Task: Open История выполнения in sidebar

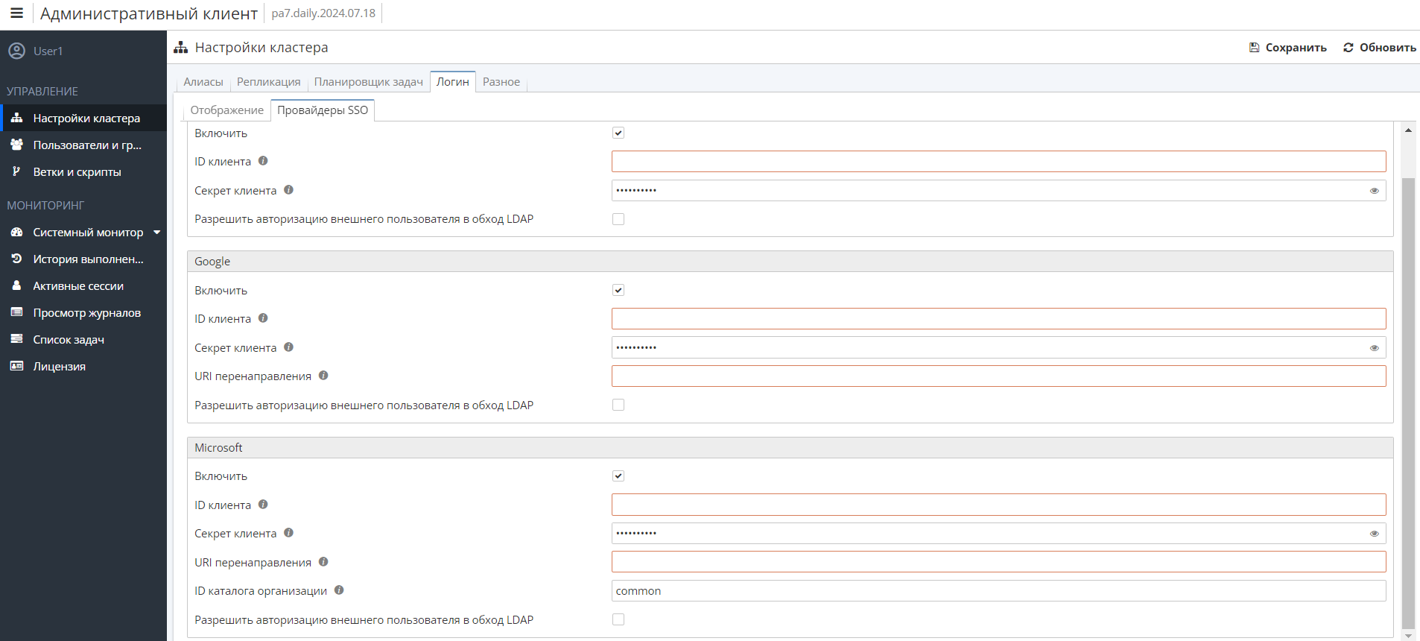Action: [x=83, y=259]
